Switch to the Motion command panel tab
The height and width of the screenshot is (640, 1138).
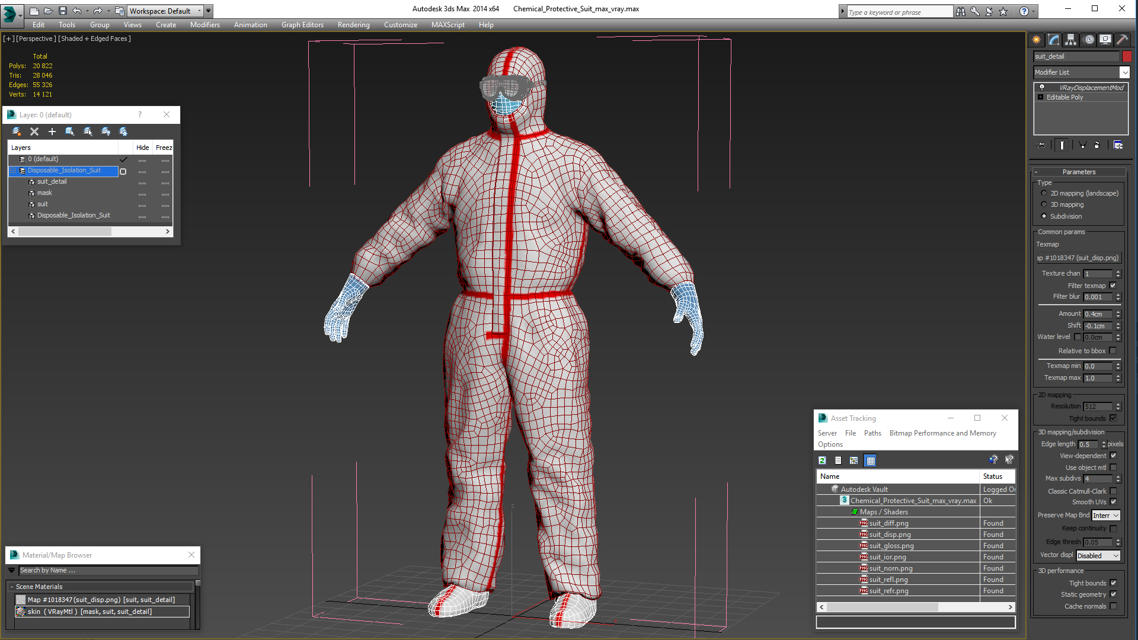click(x=1089, y=40)
